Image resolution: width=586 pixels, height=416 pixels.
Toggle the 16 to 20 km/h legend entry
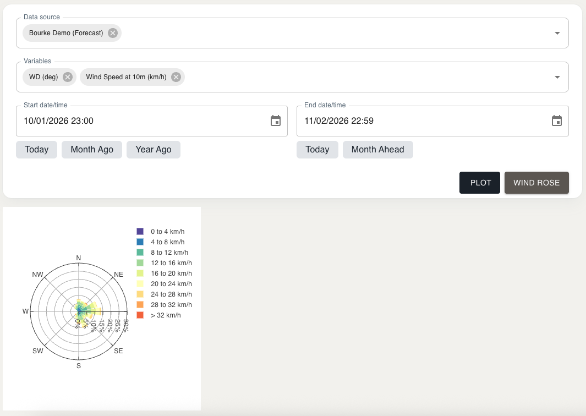coord(171,273)
